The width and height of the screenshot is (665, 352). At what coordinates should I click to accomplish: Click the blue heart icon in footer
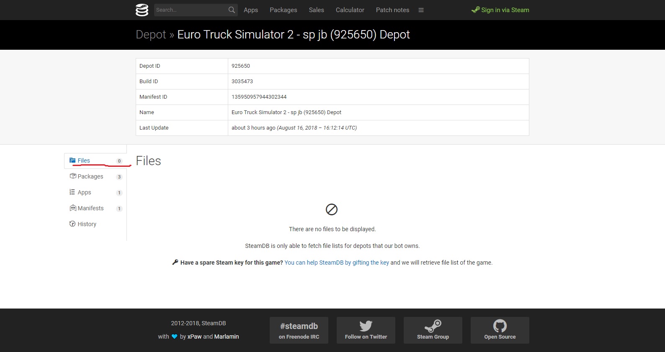click(x=175, y=337)
